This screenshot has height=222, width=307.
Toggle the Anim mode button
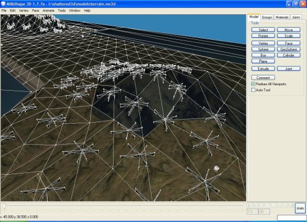point(300,209)
